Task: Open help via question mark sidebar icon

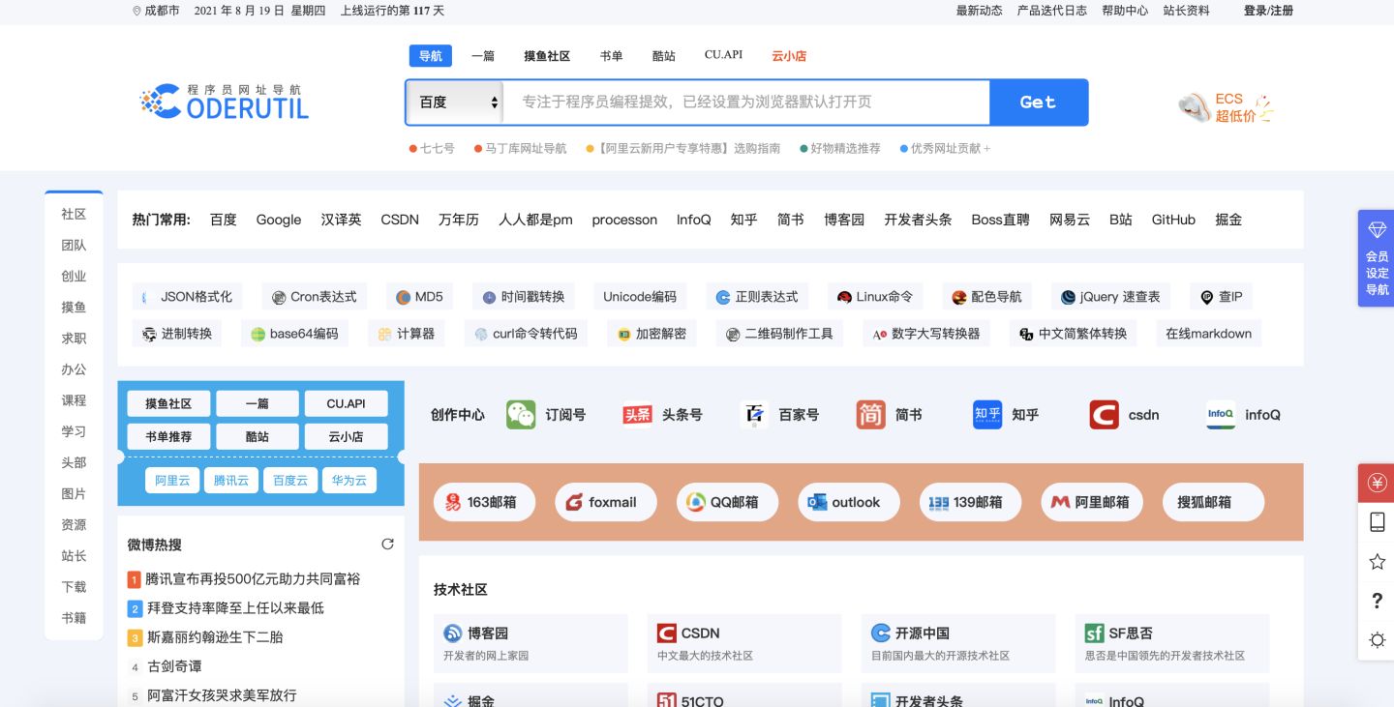Action: tap(1376, 601)
